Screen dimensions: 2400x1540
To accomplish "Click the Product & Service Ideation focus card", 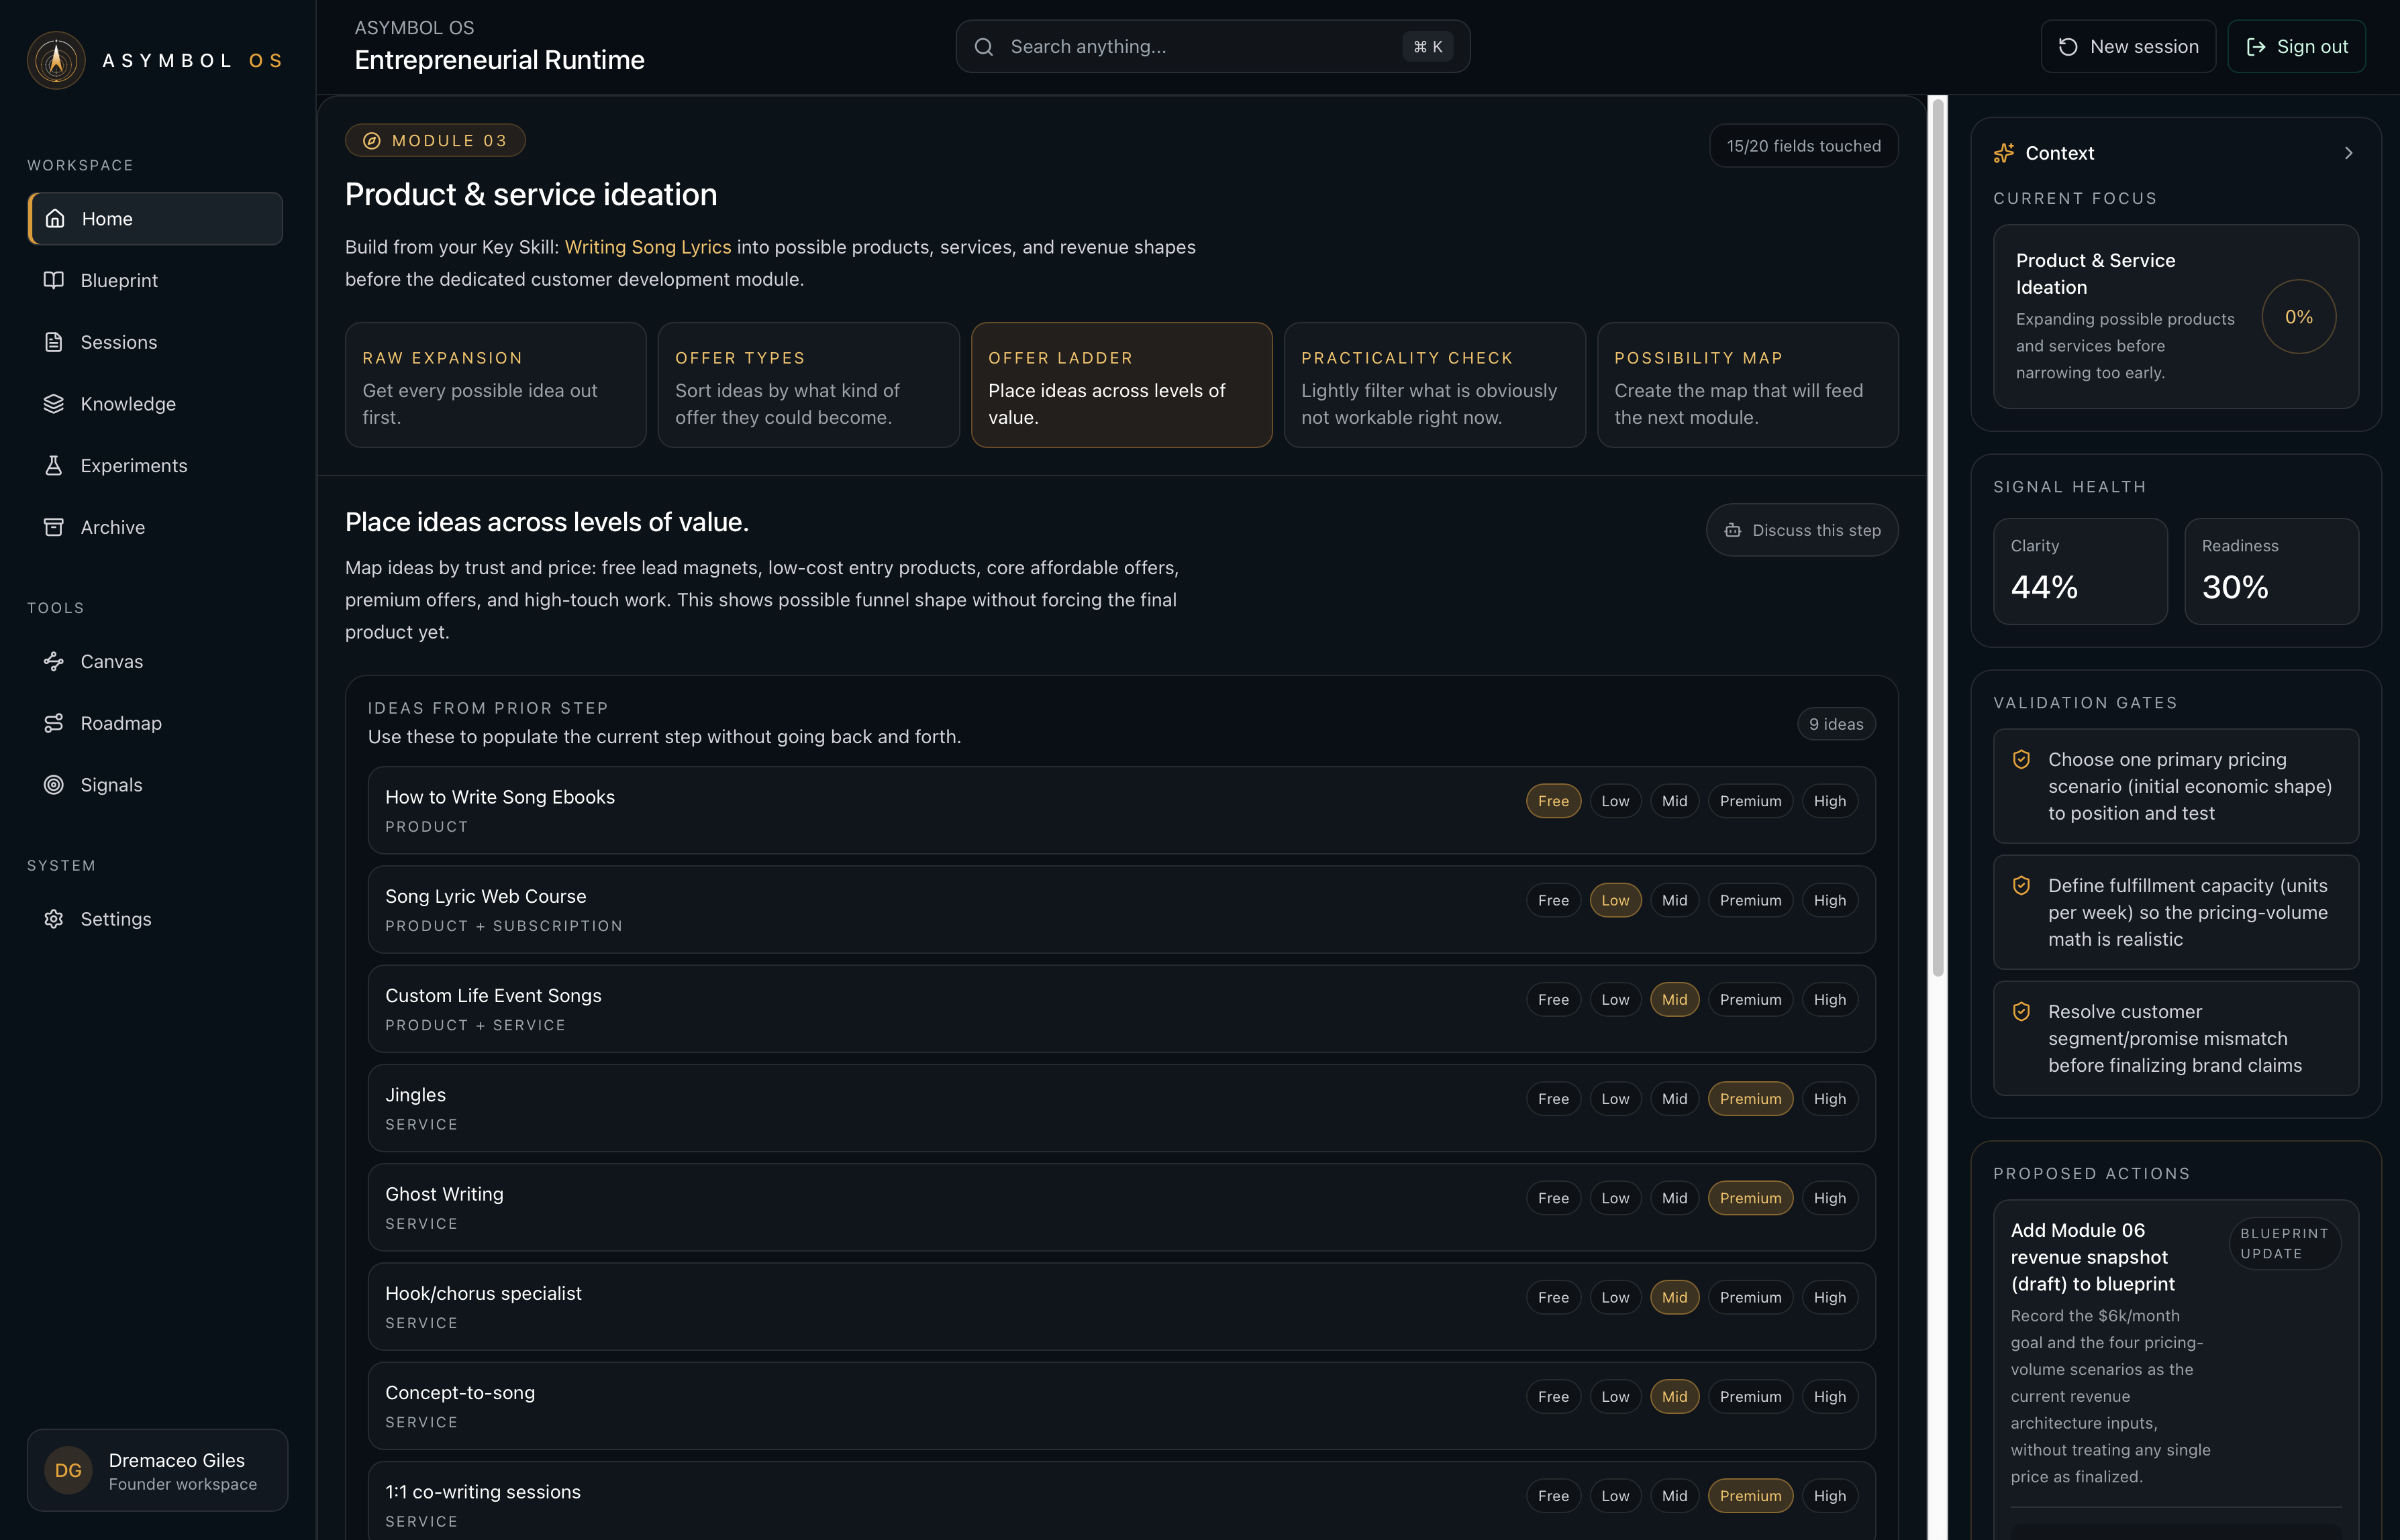I will [x=2176, y=317].
